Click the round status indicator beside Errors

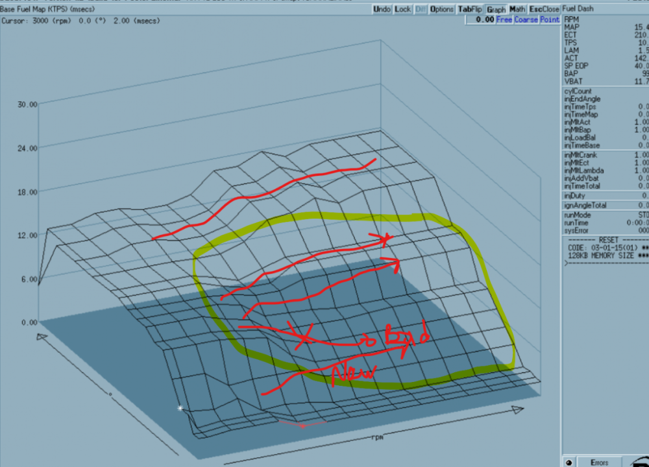pyautogui.click(x=569, y=462)
